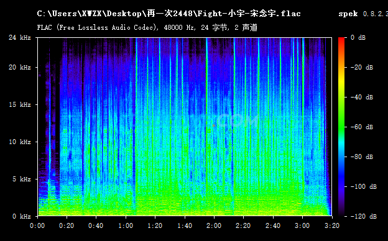This screenshot has height=241, width=388.
Task: Click the spek version label
Action: 363,14
